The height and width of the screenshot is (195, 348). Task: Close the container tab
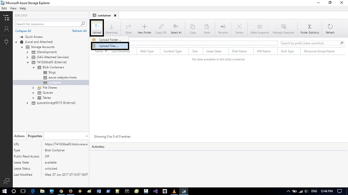click(x=115, y=15)
